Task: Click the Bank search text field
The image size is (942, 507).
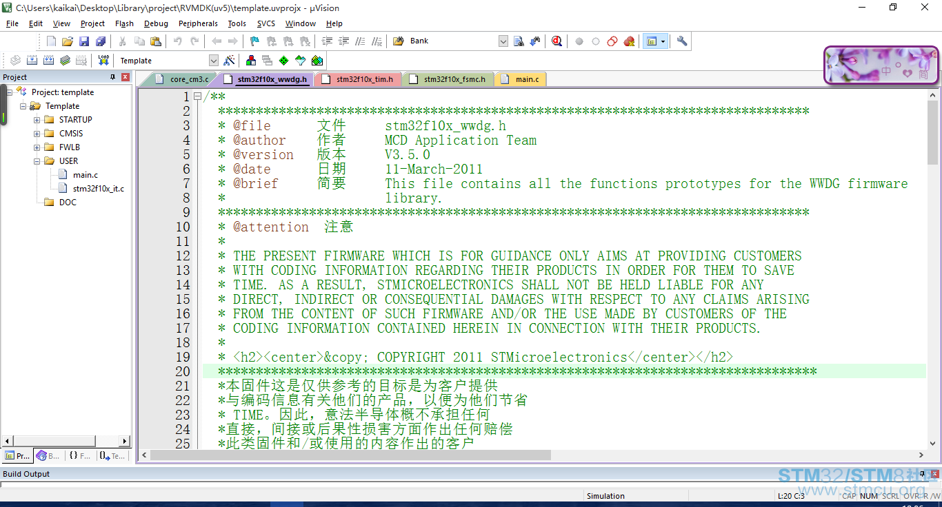Action: pyautogui.click(x=452, y=41)
